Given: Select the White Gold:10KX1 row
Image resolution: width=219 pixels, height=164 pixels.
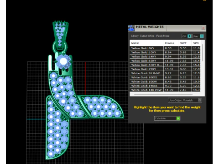Looking at the screenshot, I should (166, 77).
